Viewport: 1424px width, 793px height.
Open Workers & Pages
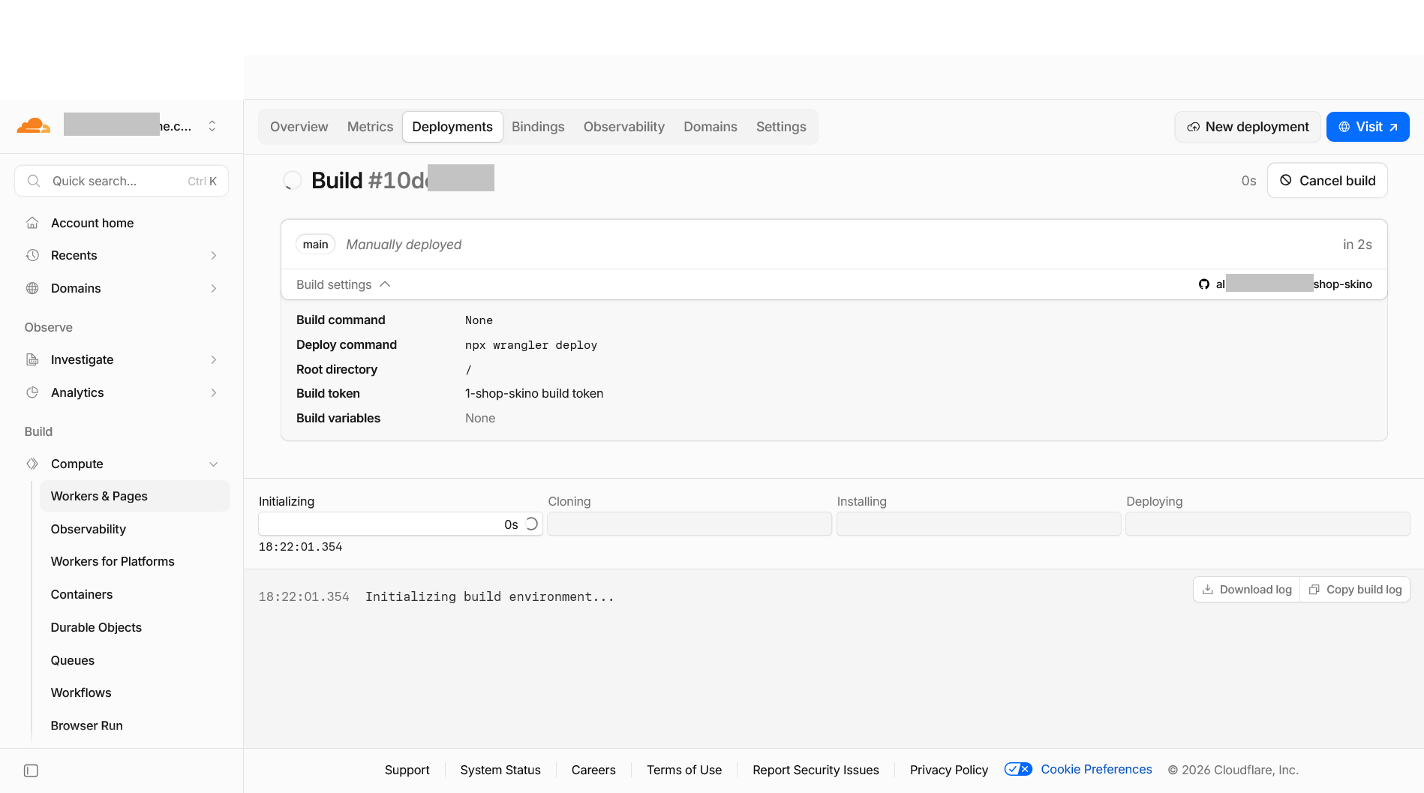(x=134, y=496)
